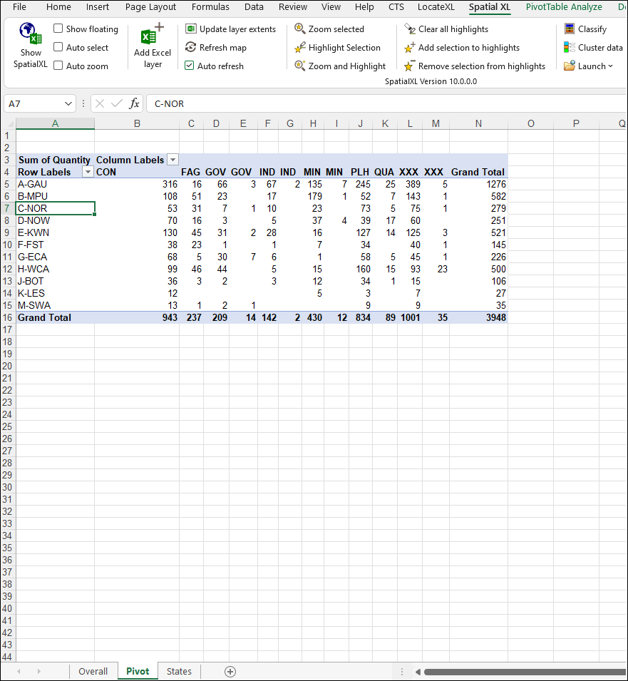628x681 pixels.
Task: Click the Update layer extents icon
Action: click(191, 29)
